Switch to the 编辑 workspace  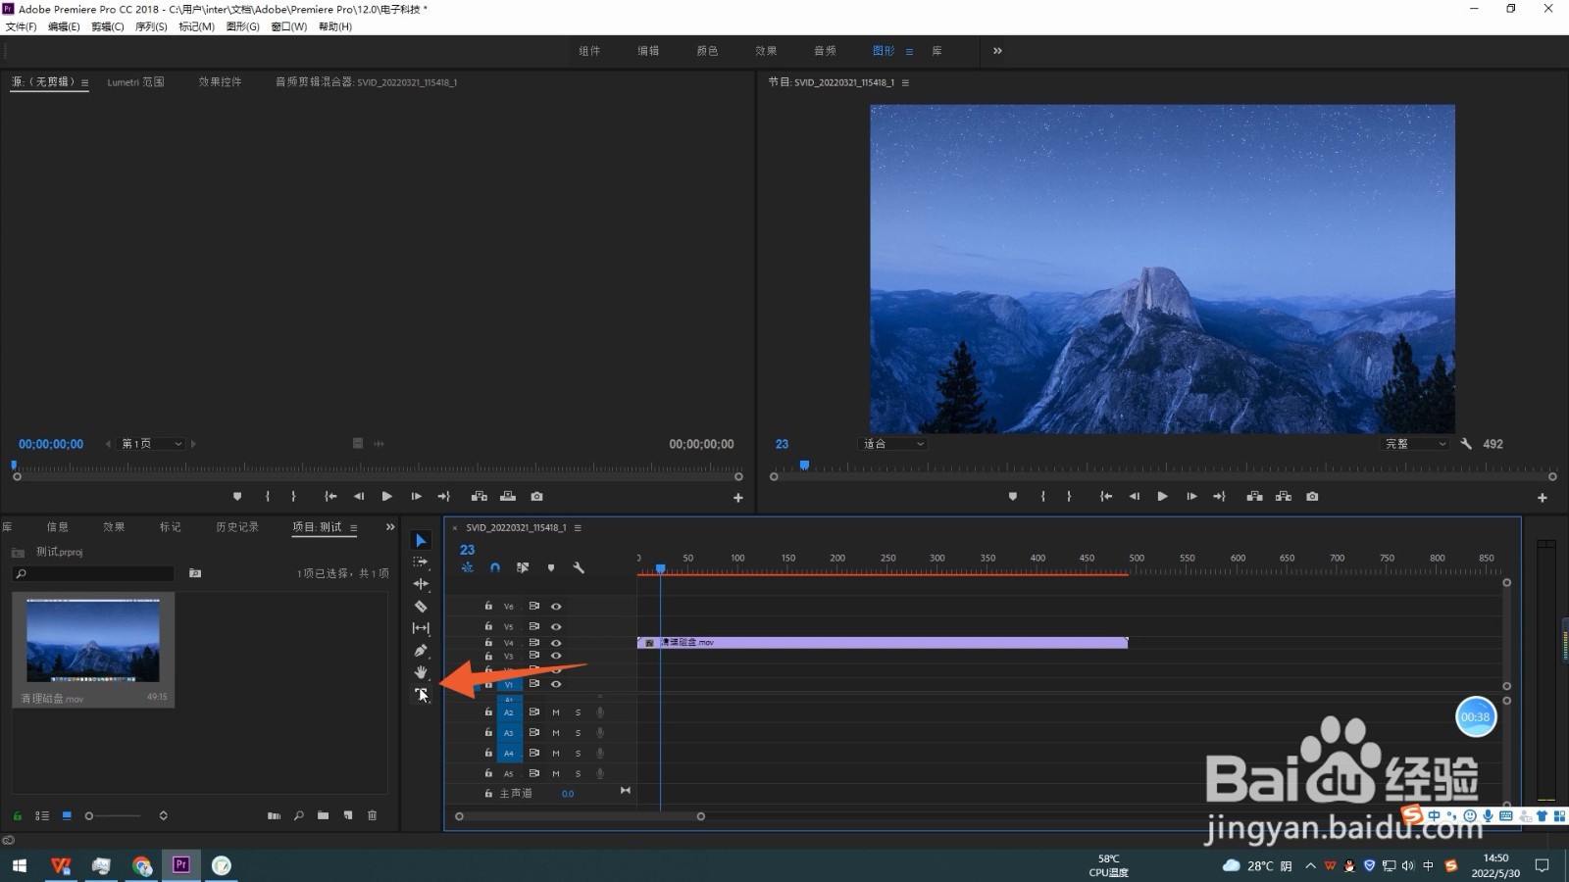pyautogui.click(x=648, y=51)
